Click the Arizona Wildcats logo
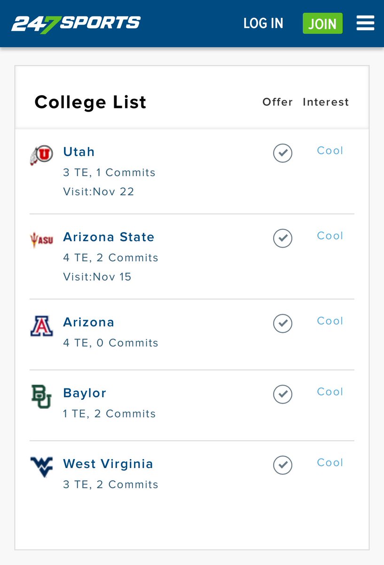 point(41,326)
